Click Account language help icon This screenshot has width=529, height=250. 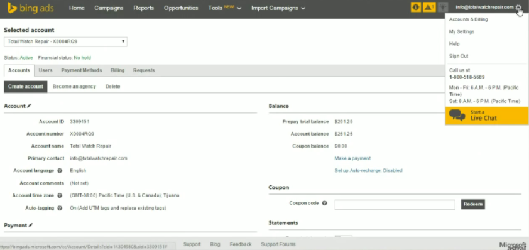coord(60,171)
